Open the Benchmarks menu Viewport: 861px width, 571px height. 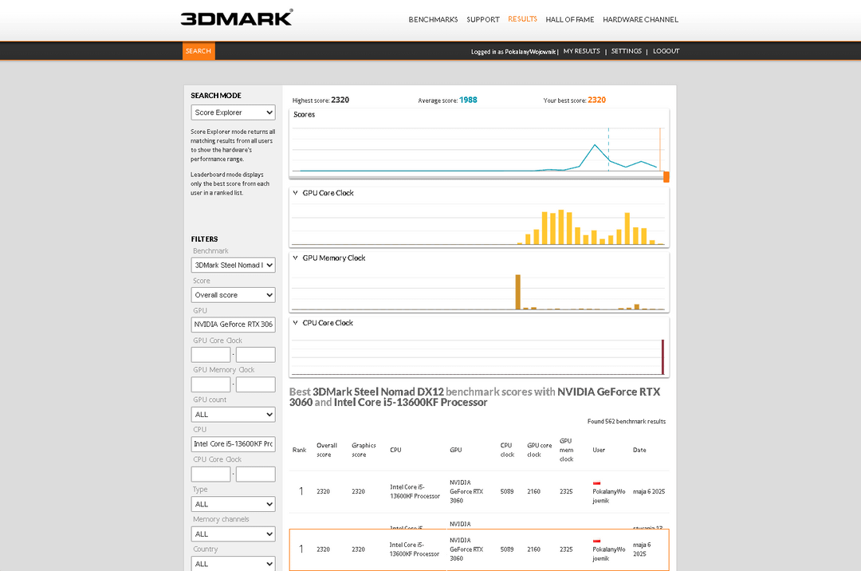pyautogui.click(x=433, y=20)
